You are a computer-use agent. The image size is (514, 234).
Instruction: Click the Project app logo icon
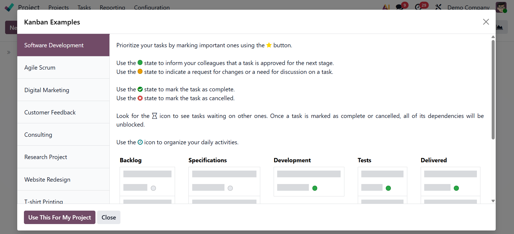9,7
